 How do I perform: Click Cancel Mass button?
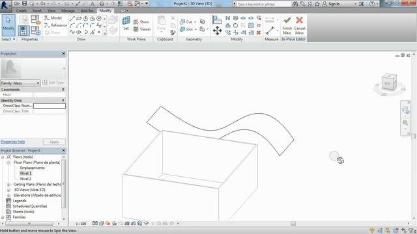(299, 25)
